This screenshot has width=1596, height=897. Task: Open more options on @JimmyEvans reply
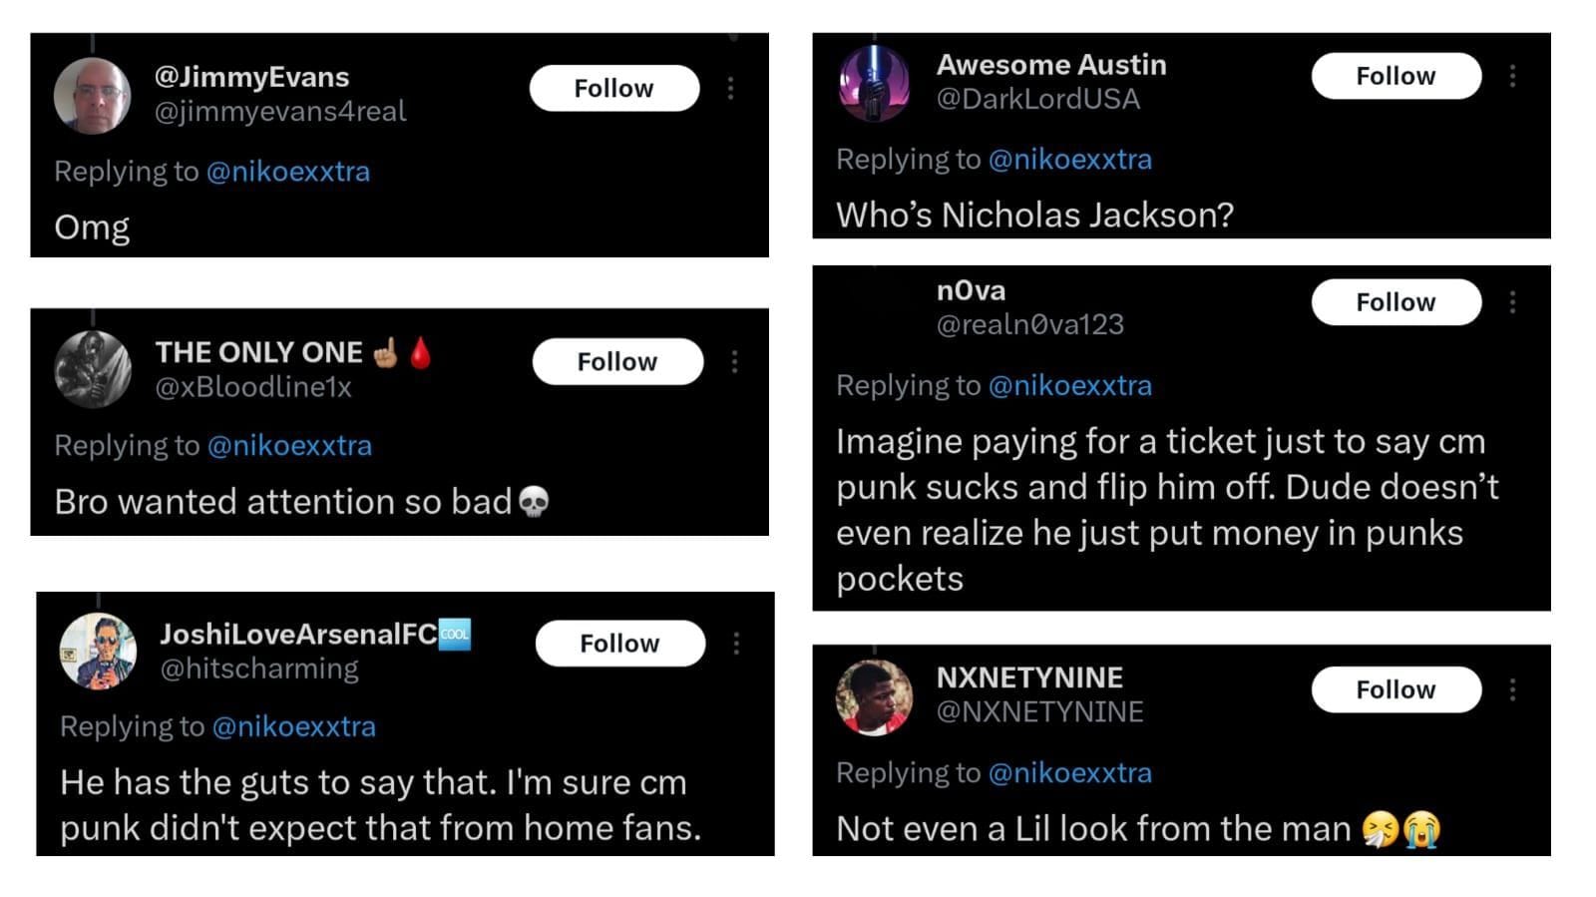[731, 88]
